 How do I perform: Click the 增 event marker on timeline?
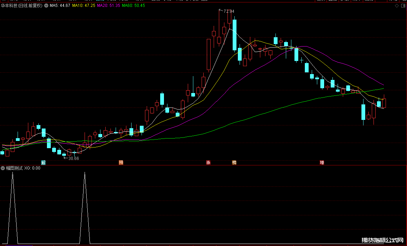click(x=322, y=163)
